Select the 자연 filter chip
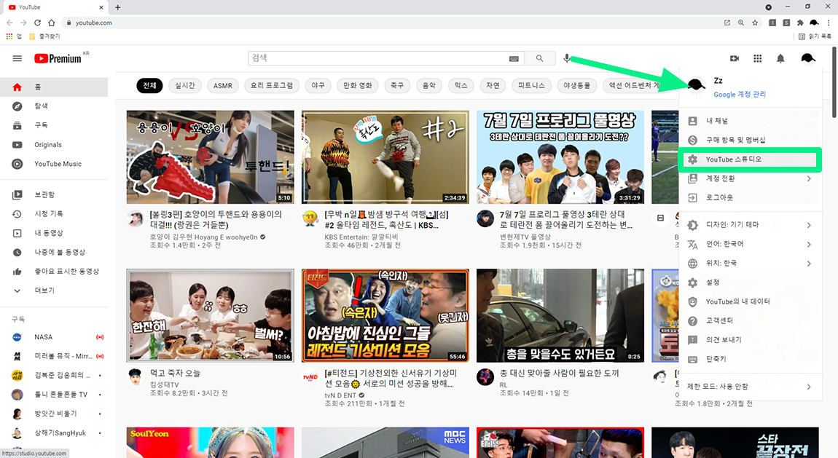838x458 pixels. pos(493,85)
